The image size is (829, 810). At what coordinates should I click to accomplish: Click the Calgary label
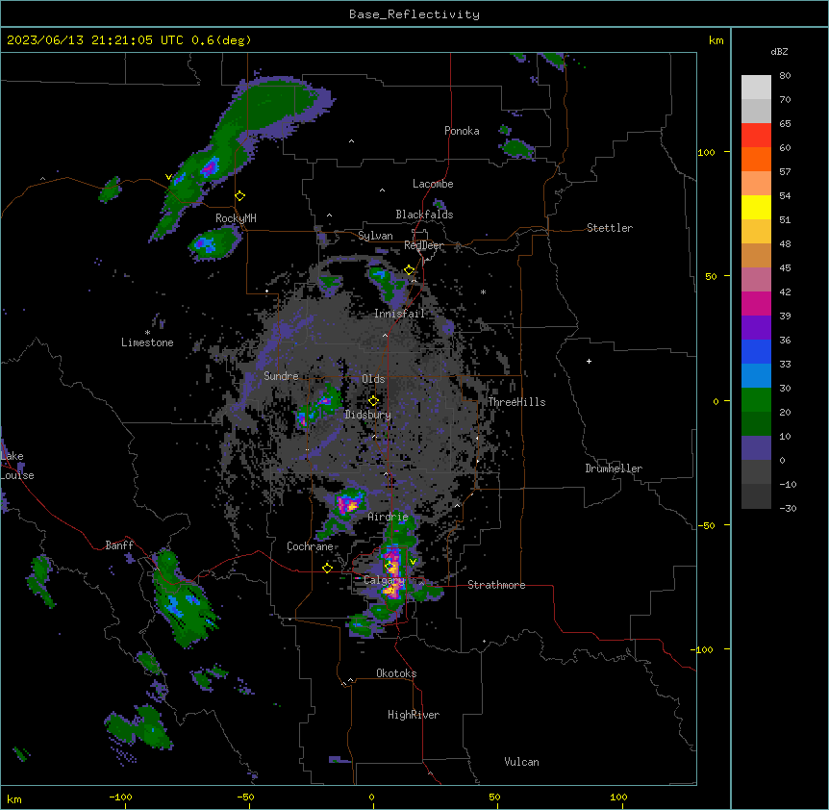[384, 580]
